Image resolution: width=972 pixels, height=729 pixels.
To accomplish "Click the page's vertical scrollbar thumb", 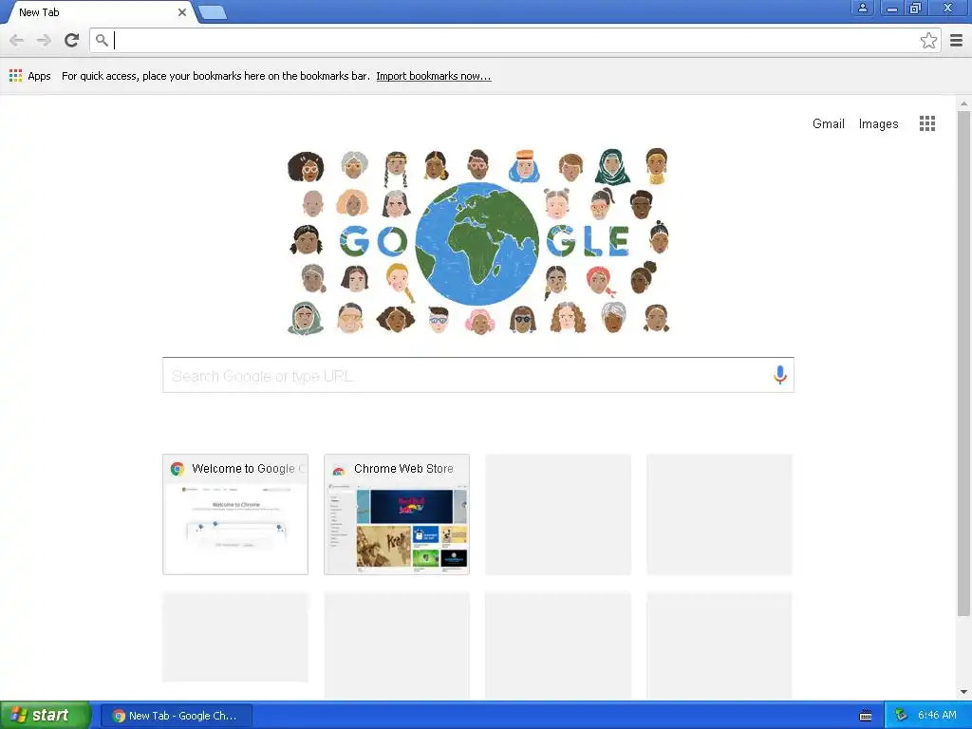I will coord(963,364).
